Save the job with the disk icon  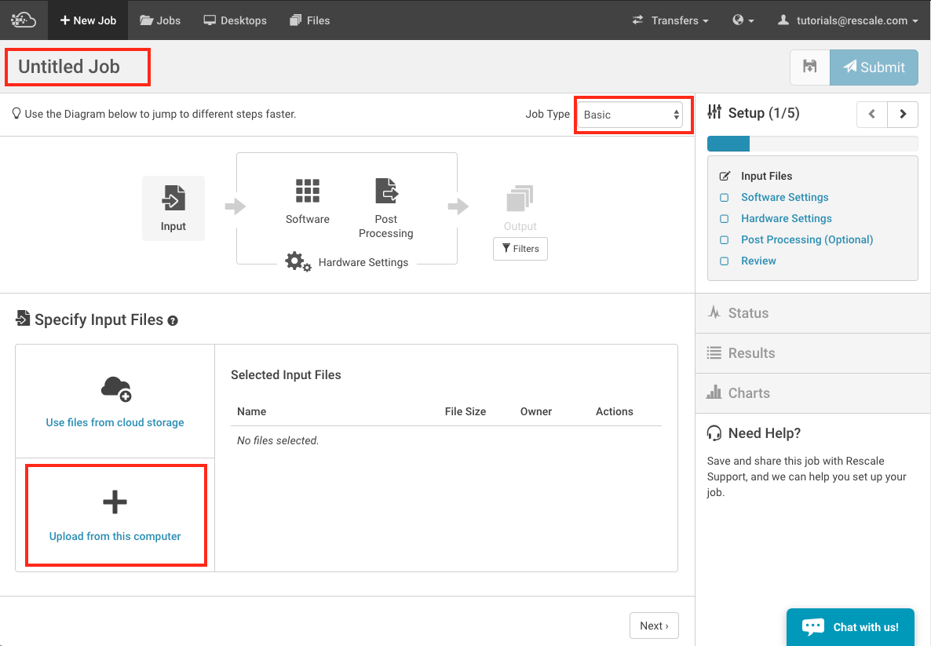810,67
